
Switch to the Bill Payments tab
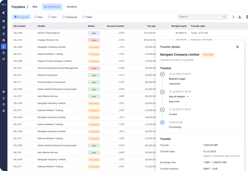click(x=52, y=7)
